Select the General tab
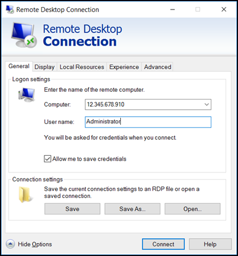Screen dimensions: 238x256 [19, 66]
